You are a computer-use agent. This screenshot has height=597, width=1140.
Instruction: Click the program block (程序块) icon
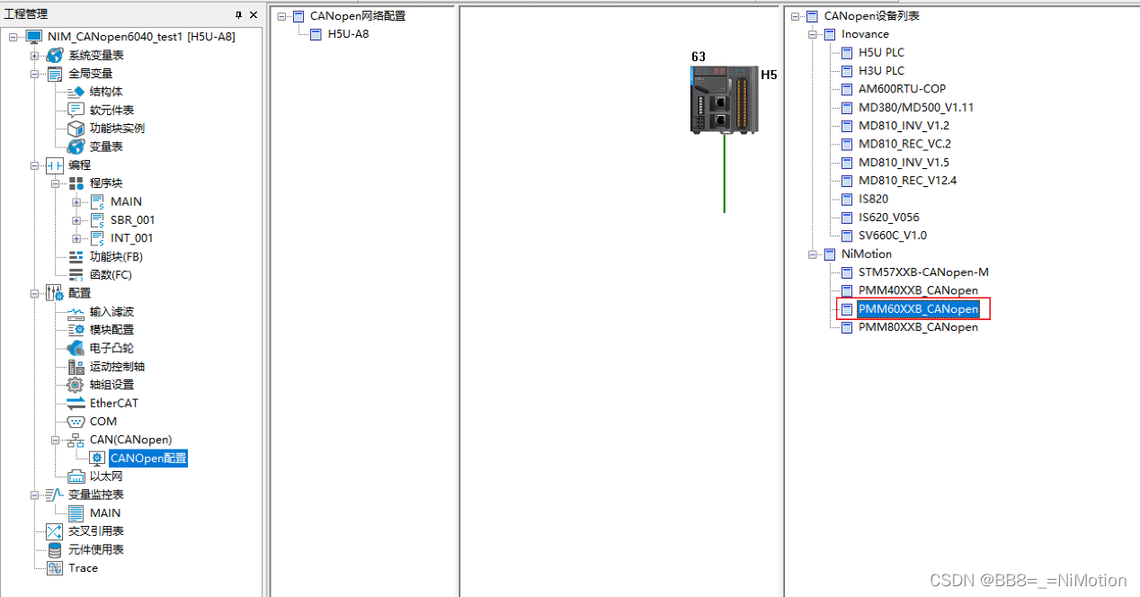click(x=76, y=183)
